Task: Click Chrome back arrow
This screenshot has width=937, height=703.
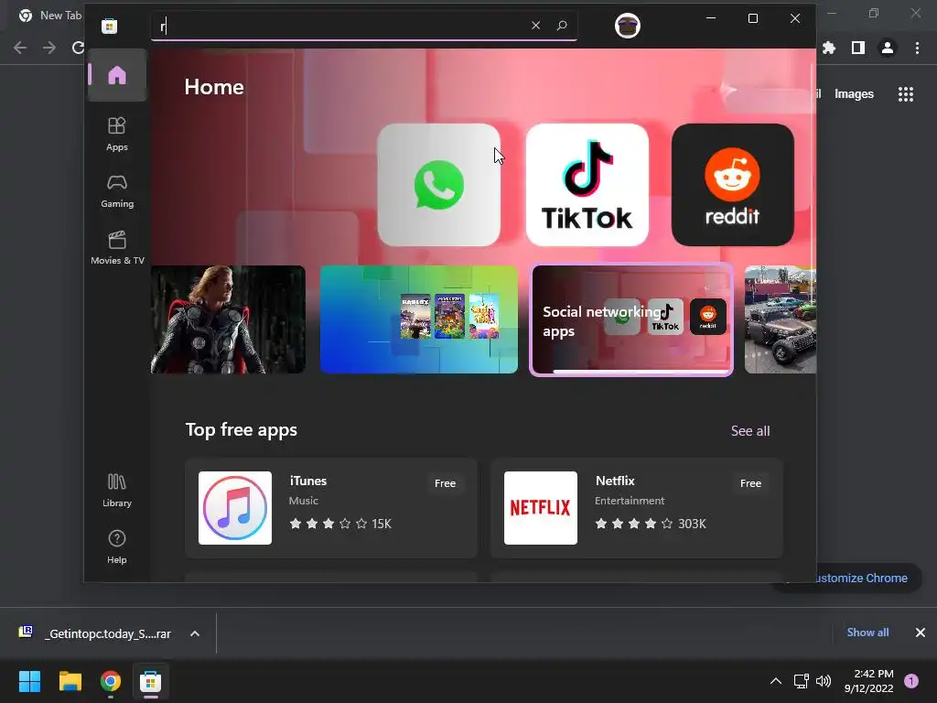Action: pos(20,48)
